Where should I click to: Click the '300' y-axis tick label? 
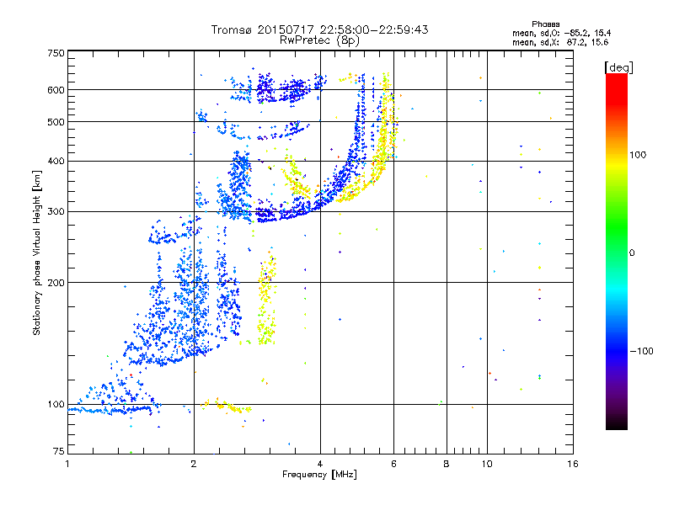coord(56,211)
